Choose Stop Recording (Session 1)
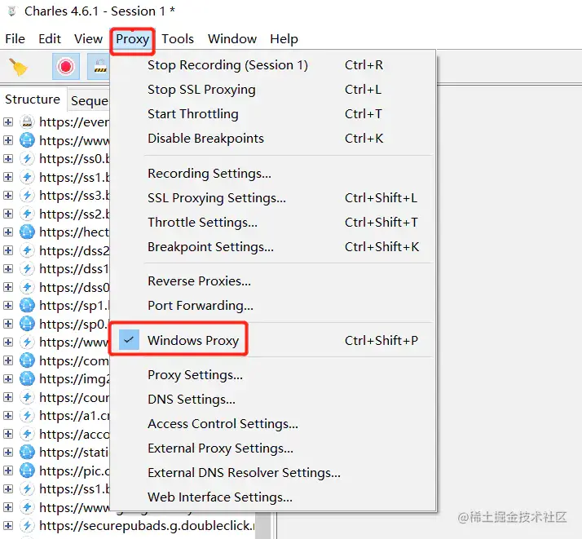 272,65
